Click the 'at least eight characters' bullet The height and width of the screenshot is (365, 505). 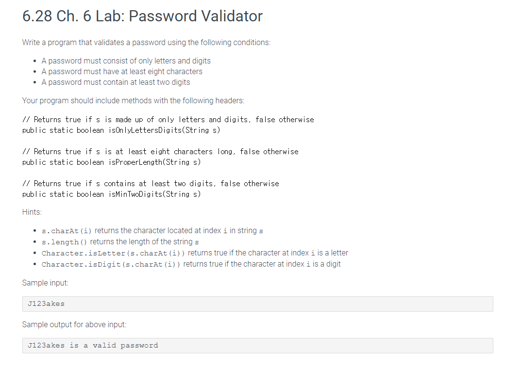point(122,71)
